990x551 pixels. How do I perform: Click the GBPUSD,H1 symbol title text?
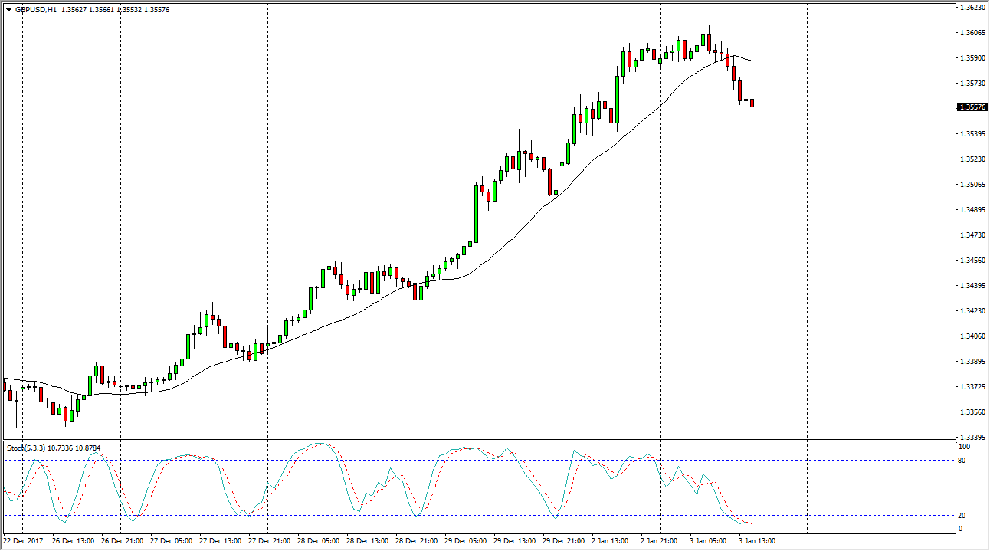(x=35, y=10)
